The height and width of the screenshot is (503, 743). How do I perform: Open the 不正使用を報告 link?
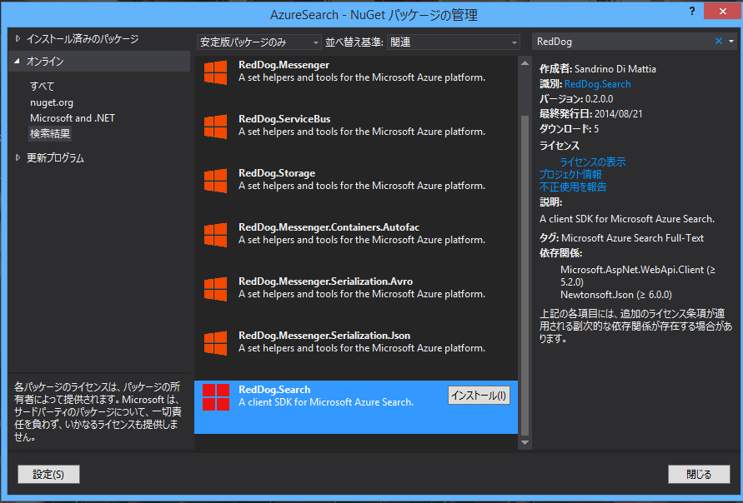[573, 187]
